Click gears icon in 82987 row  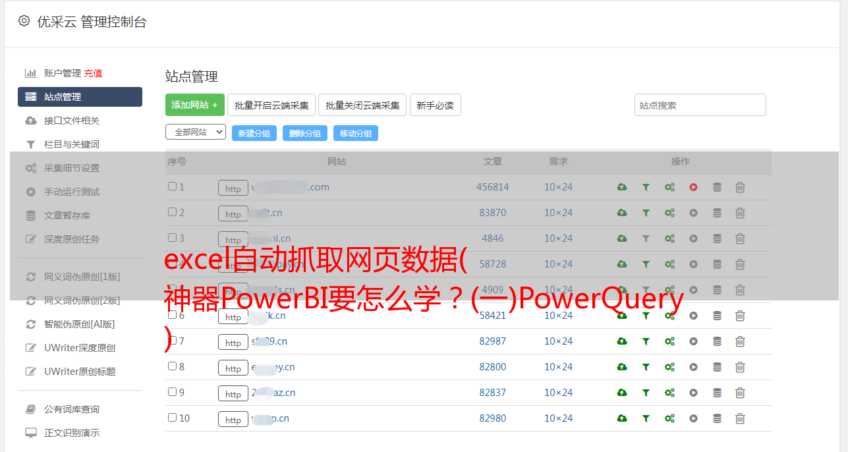669,341
